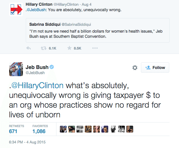Open the gear settings dropdown
Viewport: 179px width, 148px height.
click(135, 68)
